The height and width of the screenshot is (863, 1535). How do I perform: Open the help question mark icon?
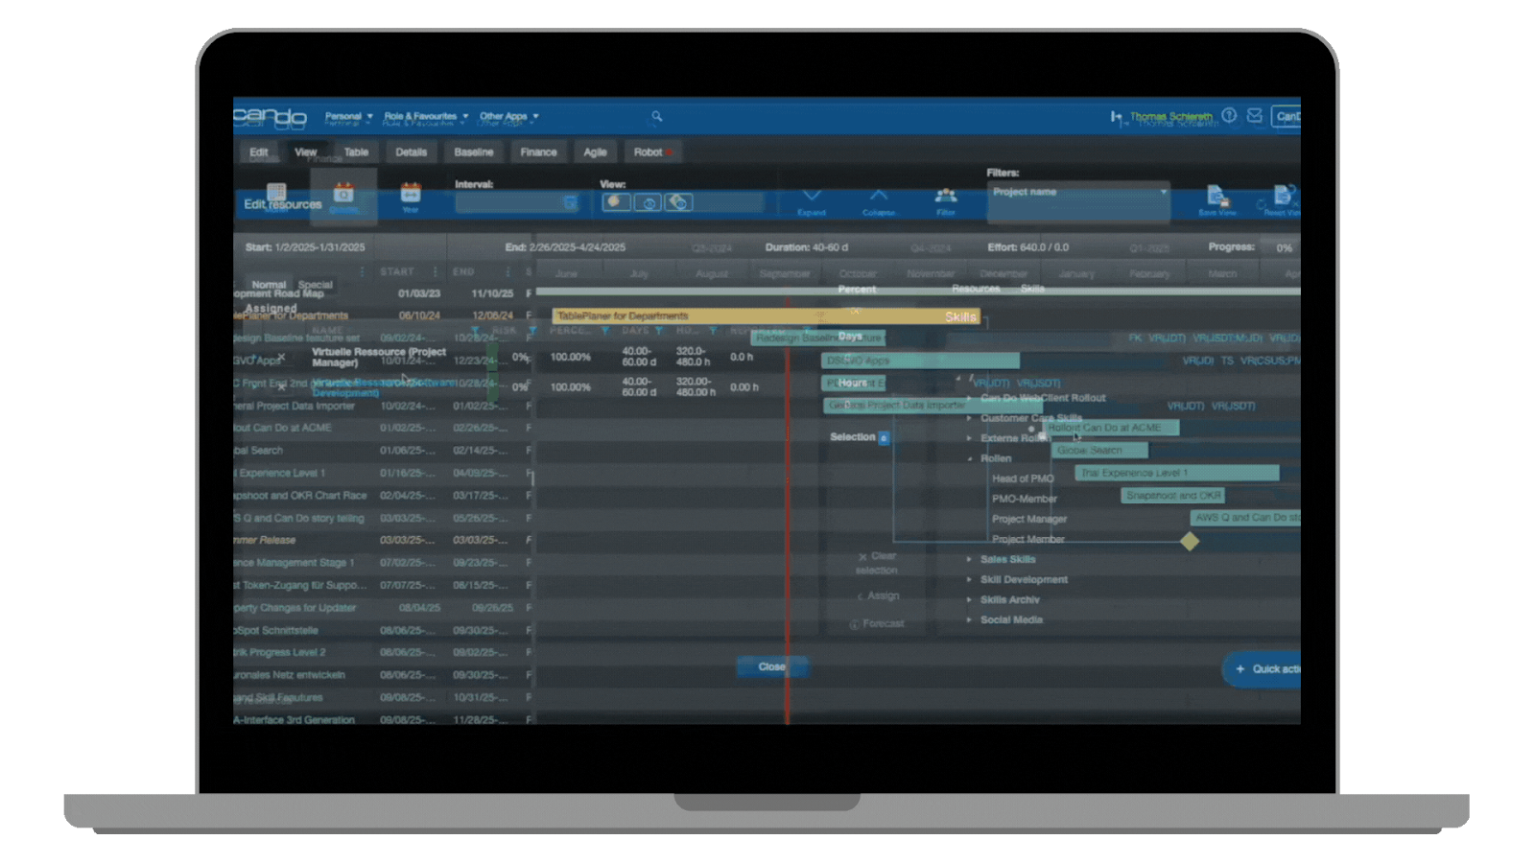click(x=1229, y=115)
